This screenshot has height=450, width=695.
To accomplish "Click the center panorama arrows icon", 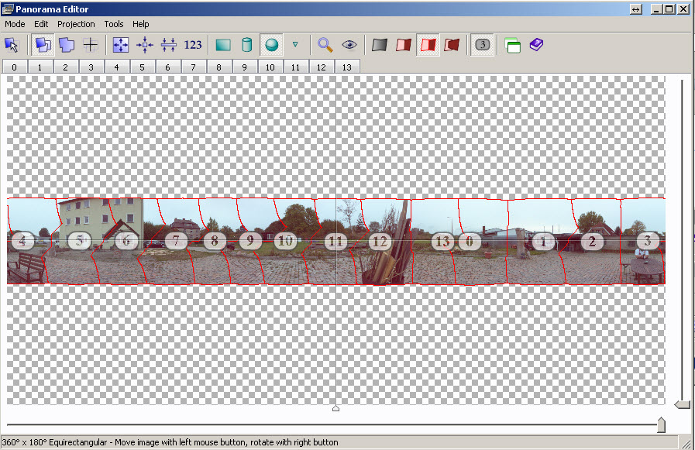I will coord(145,45).
